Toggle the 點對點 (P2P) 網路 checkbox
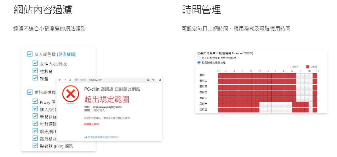This screenshot has height=157, width=337. (x=35, y=145)
